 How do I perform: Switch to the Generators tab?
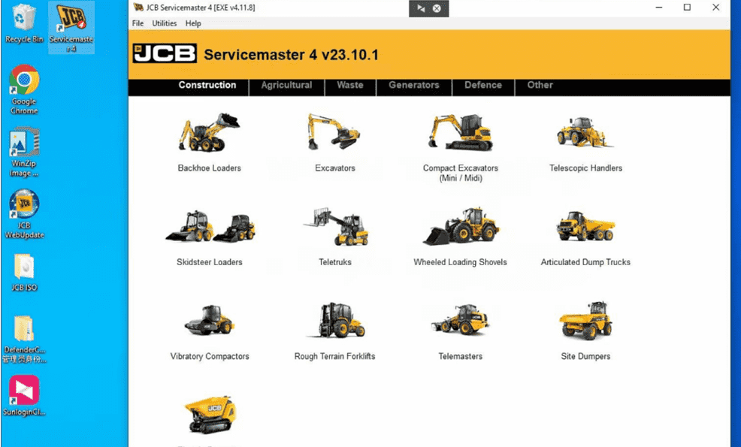[414, 85]
